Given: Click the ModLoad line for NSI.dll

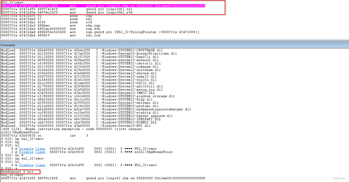Looking at the screenshot, I should pos(76,126).
